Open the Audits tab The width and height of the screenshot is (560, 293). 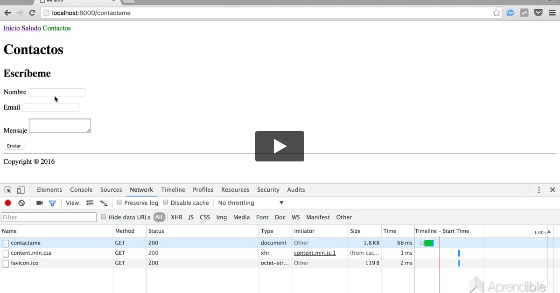tap(296, 190)
